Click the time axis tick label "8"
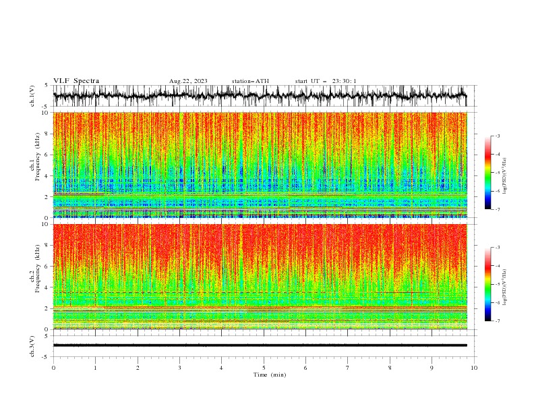 pos(390,368)
